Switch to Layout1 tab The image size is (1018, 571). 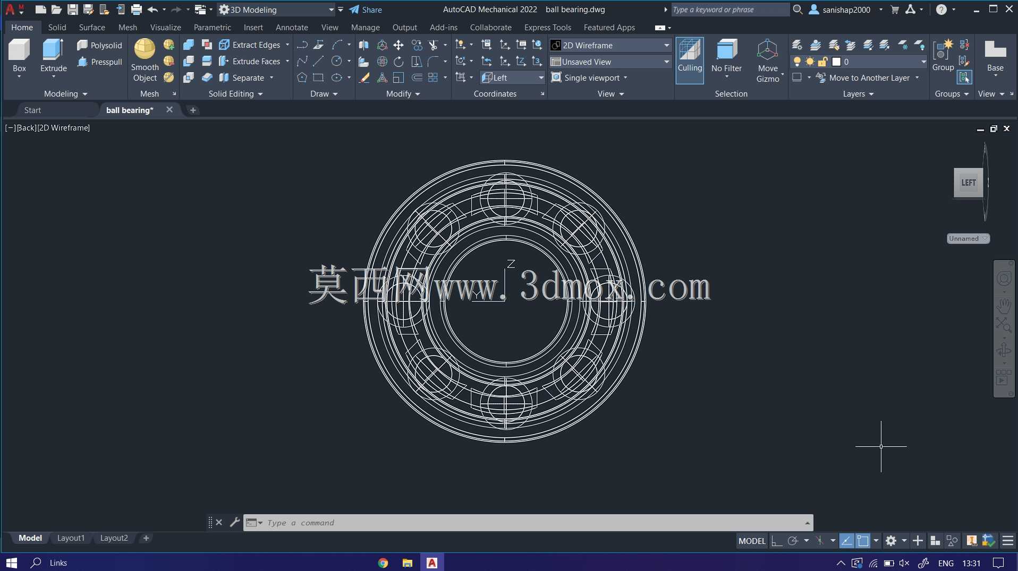click(x=71, y=538)
